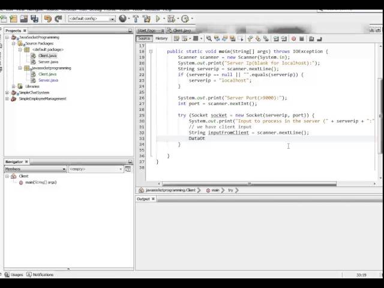Open the Members view dropdown in Navigator

coord(35,169)
